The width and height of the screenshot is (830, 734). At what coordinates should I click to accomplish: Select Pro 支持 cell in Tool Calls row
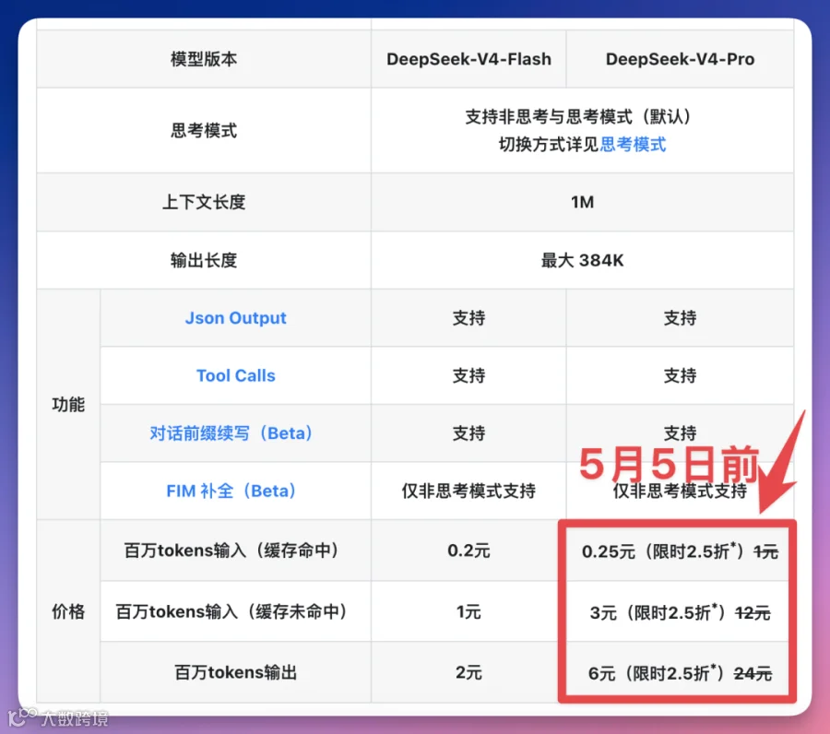(680, 375)
